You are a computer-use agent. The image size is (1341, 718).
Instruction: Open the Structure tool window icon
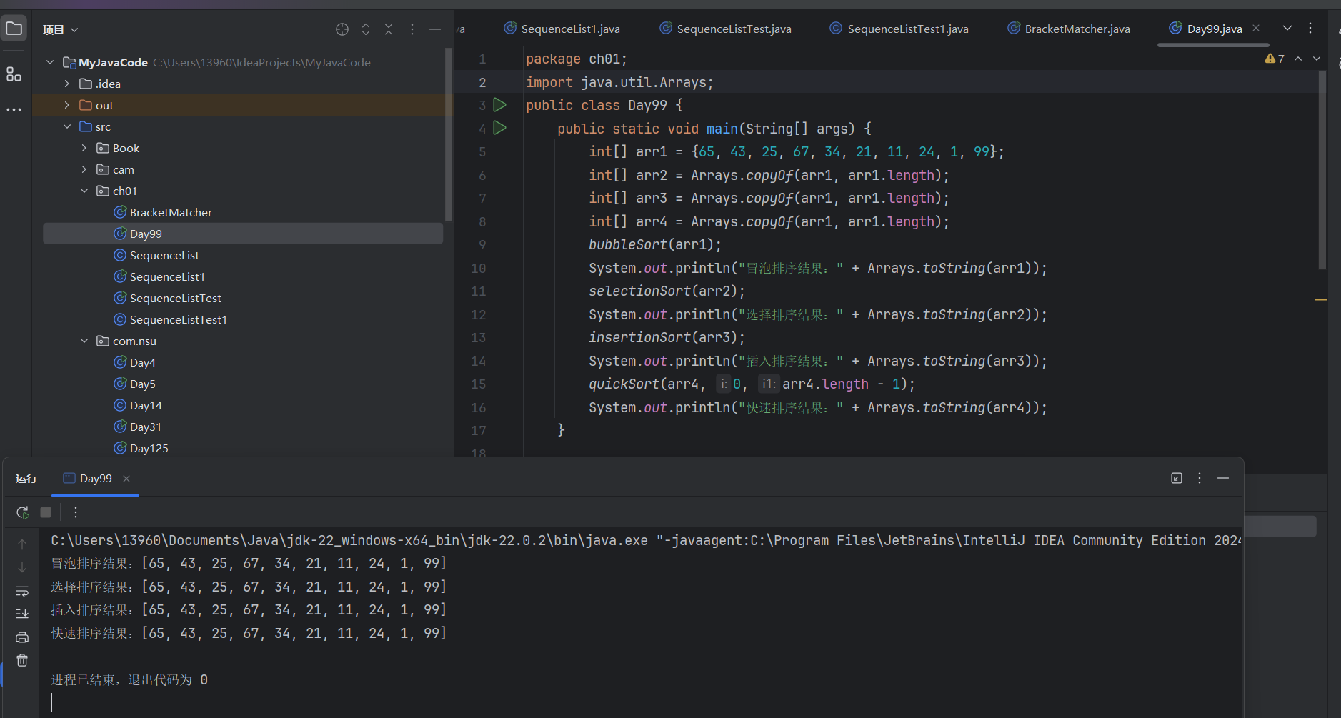pyautogui.click(x=14, y=74)
